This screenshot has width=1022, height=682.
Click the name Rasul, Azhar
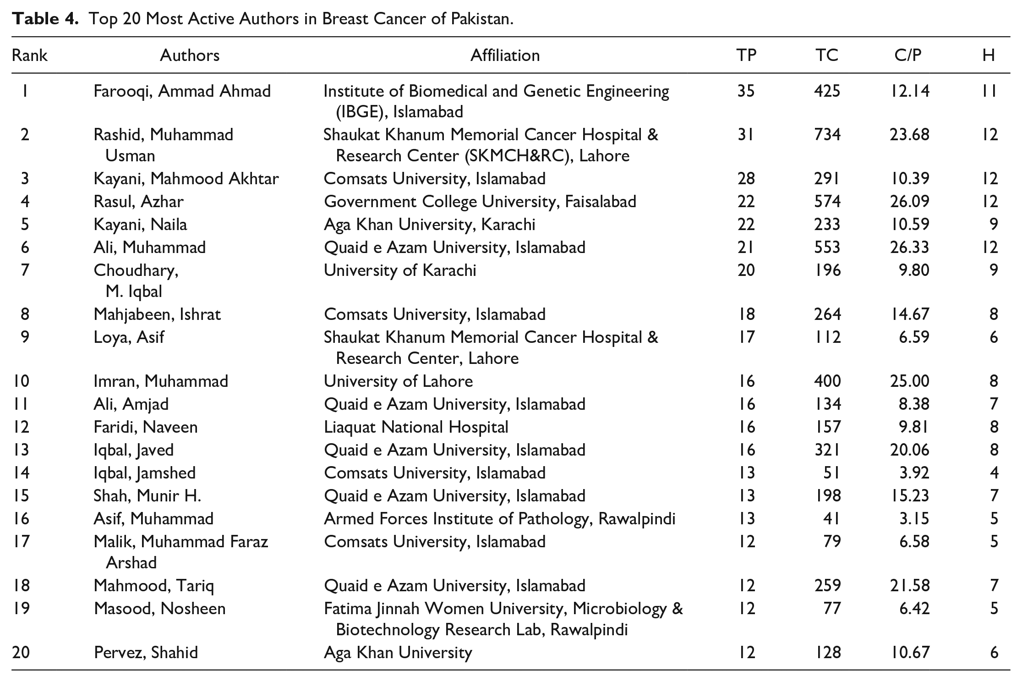click(139, 201)
